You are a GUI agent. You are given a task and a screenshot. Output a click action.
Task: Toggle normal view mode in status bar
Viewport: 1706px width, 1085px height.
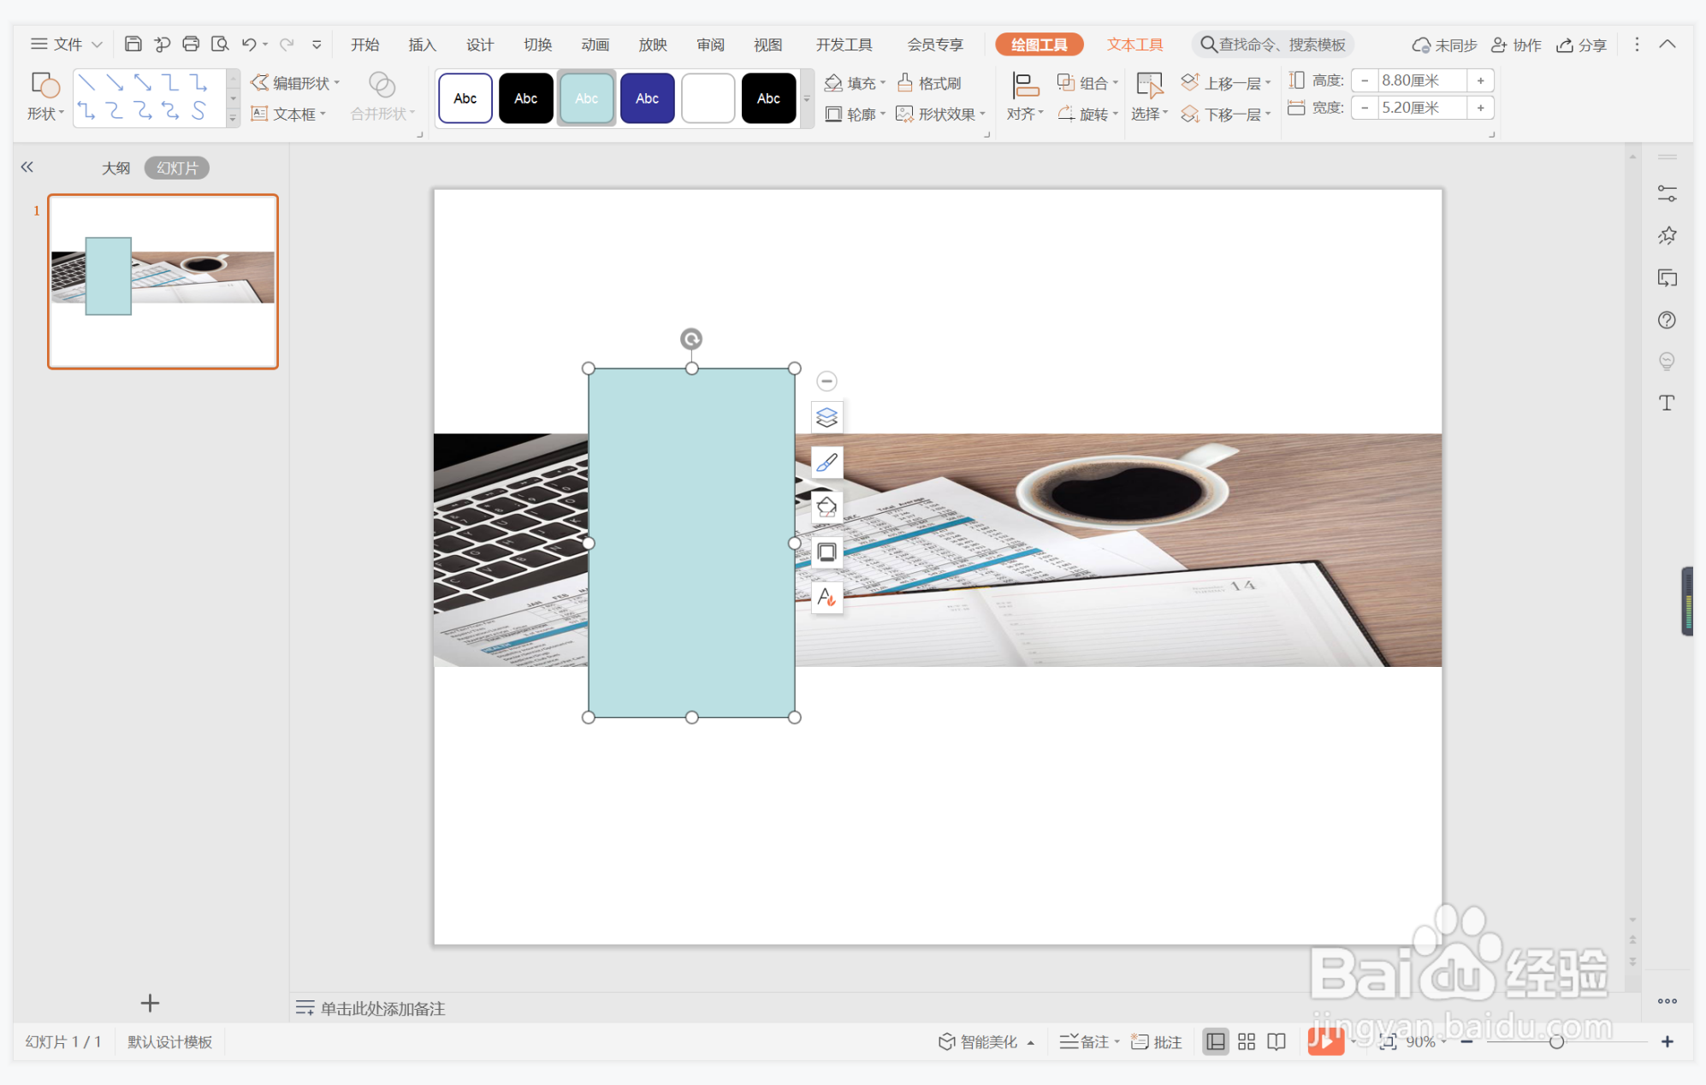tap(1215, 1041)
